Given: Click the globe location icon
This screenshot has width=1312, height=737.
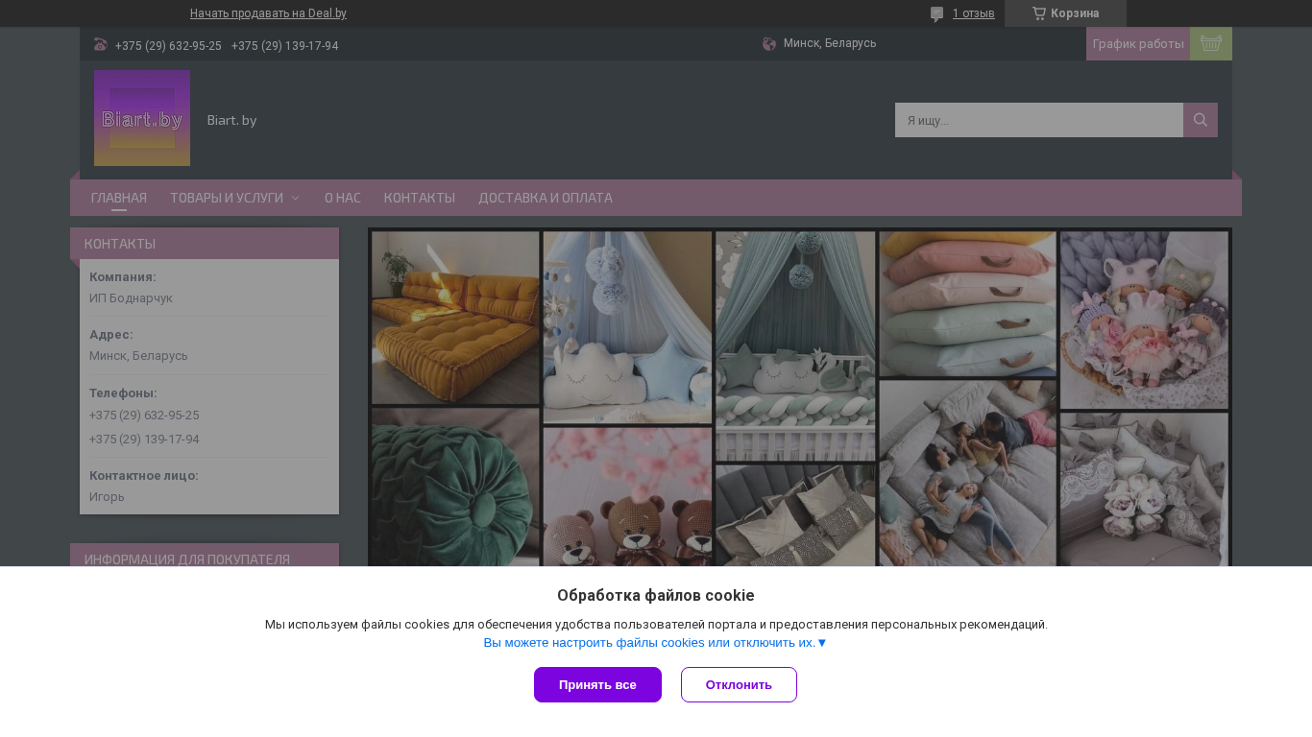Looking at the screenshot, I should (x=769, y=43).
